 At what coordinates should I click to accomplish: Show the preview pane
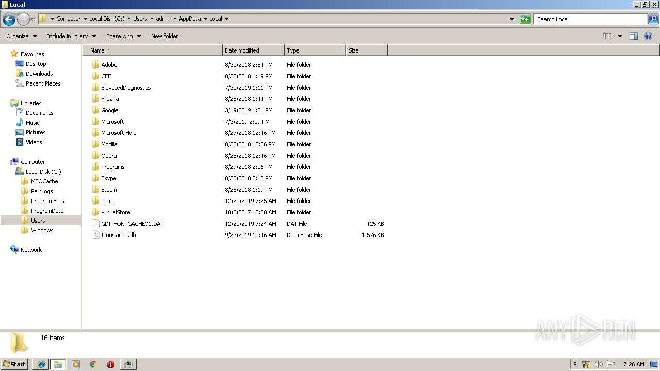(x=634, y=36)
